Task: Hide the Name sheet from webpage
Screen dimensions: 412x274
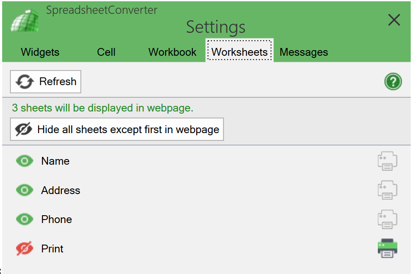Action: point(25,161)
